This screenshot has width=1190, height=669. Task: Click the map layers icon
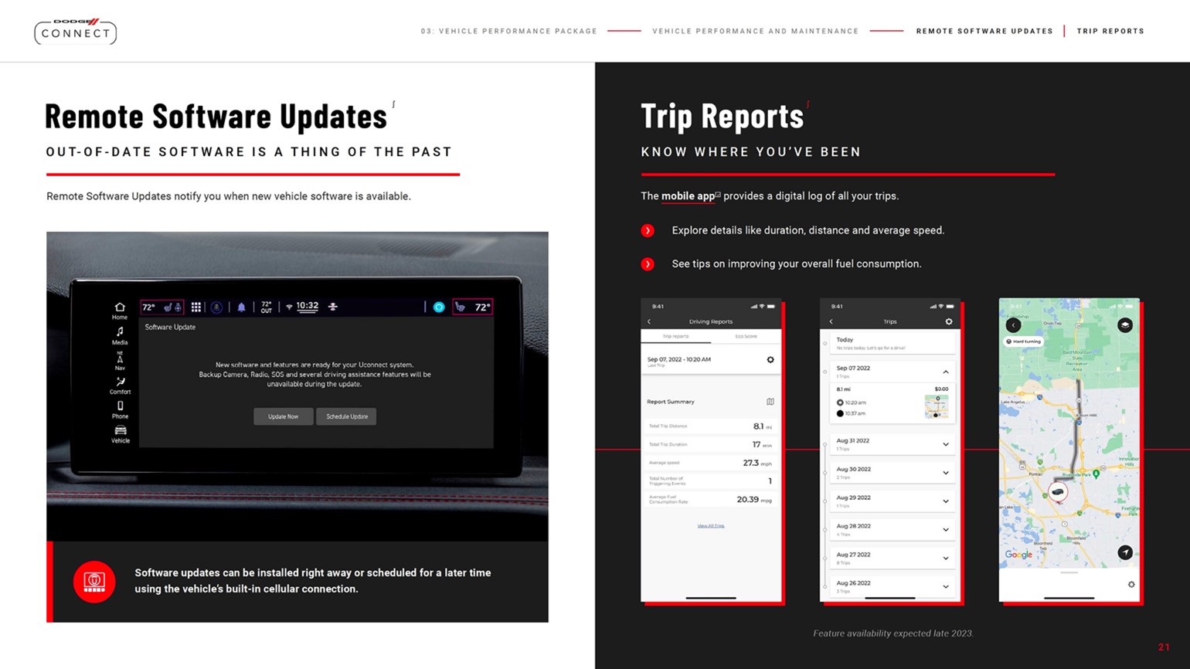coord(1125,325)
